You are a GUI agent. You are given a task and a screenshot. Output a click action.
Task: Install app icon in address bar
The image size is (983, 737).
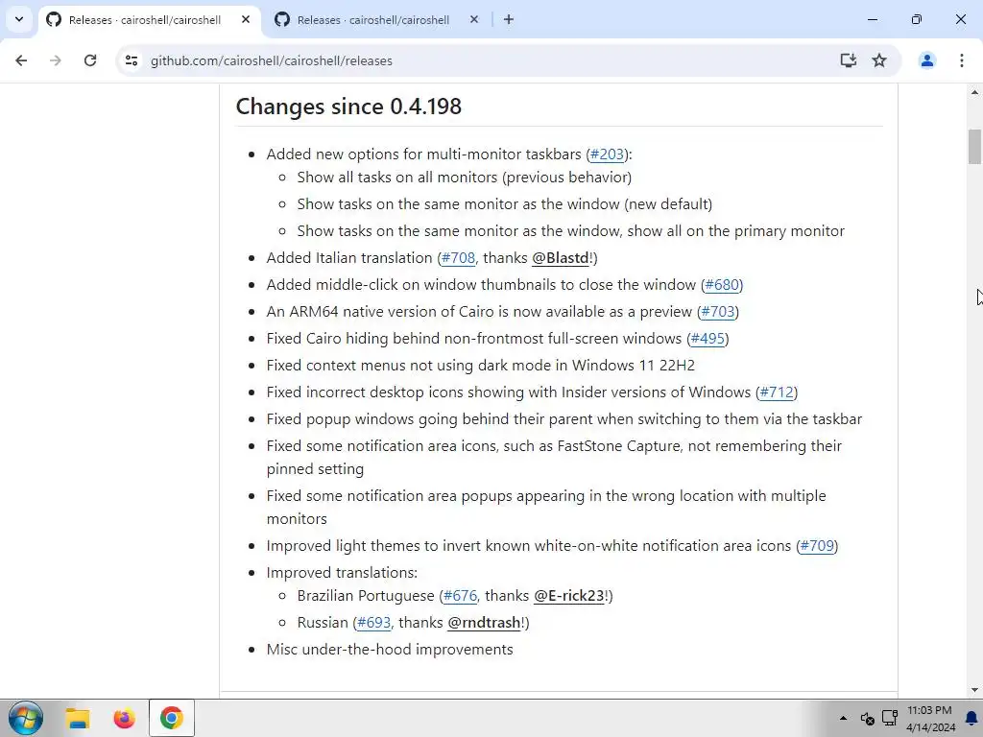[x=849, y=60]
